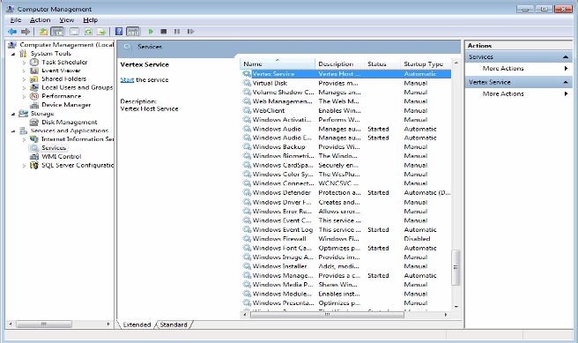Sort by the Name column header
The image size is (578, 343).
(278, 63)
